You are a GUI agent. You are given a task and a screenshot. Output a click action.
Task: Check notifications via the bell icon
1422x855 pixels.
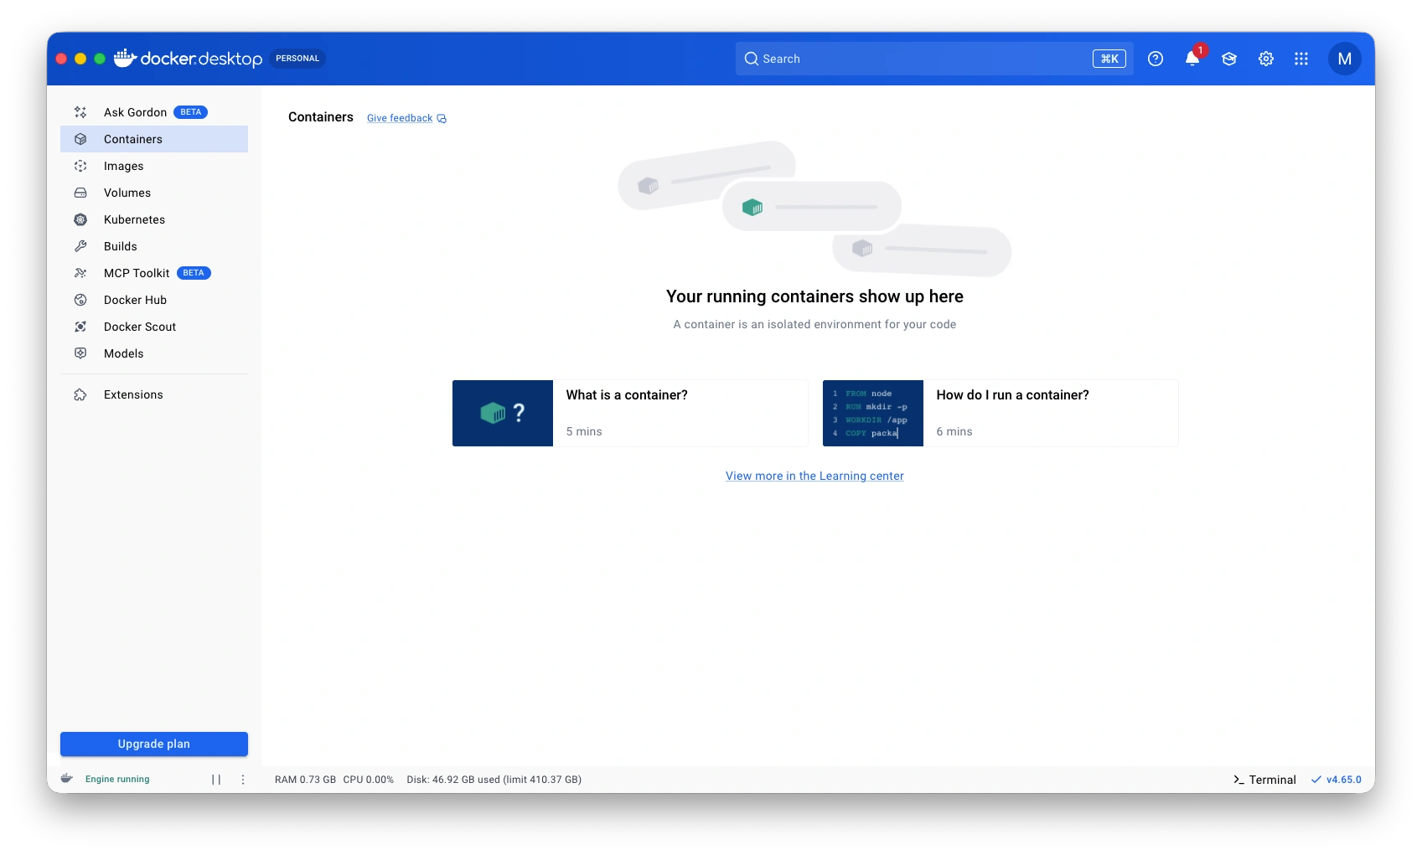(1191, 59)
